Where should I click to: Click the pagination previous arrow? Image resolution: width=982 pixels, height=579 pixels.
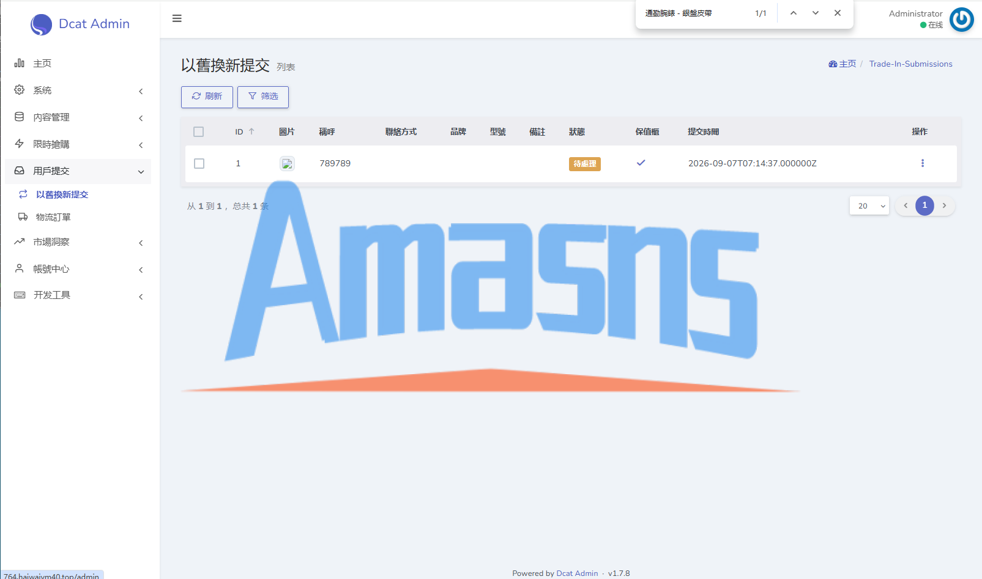tap(906, 205)
